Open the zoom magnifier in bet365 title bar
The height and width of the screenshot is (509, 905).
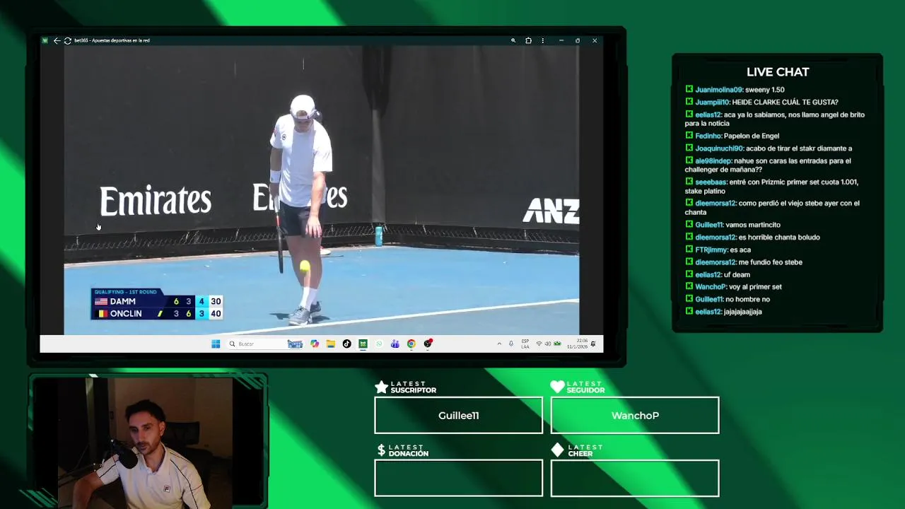(513, 40)
